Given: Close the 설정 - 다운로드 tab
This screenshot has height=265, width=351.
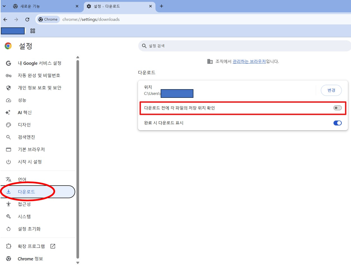Looking at the screenshot, I should tap(151, 6).
